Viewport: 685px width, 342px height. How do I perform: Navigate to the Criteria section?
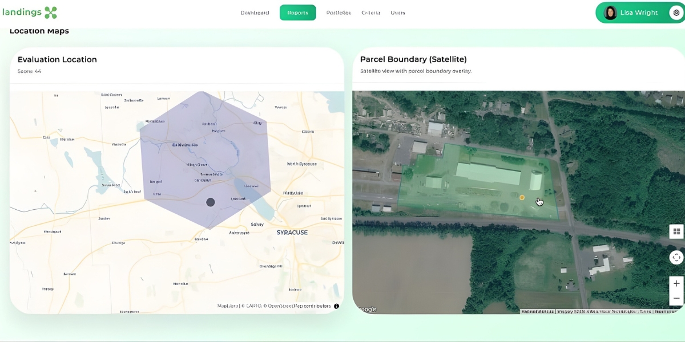pyautogui.click(x=370, y=13)
